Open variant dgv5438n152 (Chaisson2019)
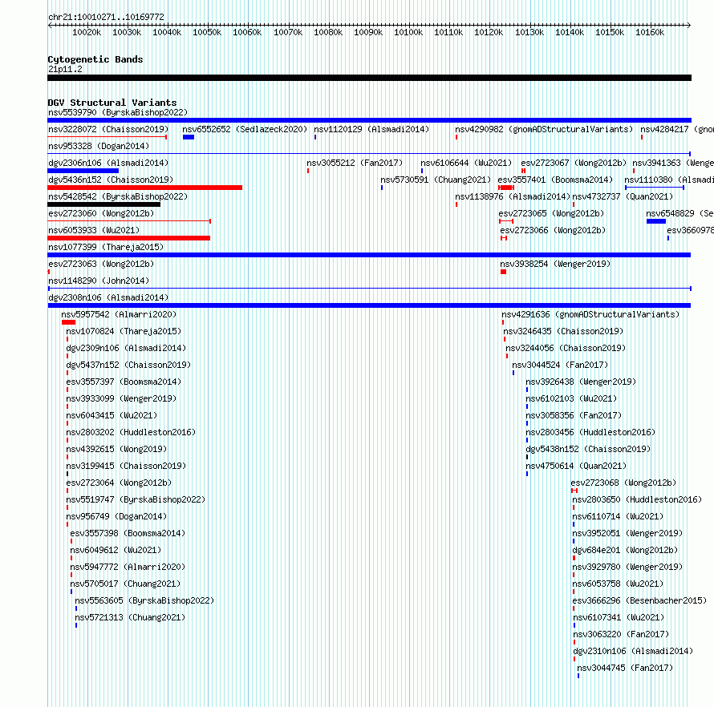This screenshot has height=707, width=714. tap(588, 449)
